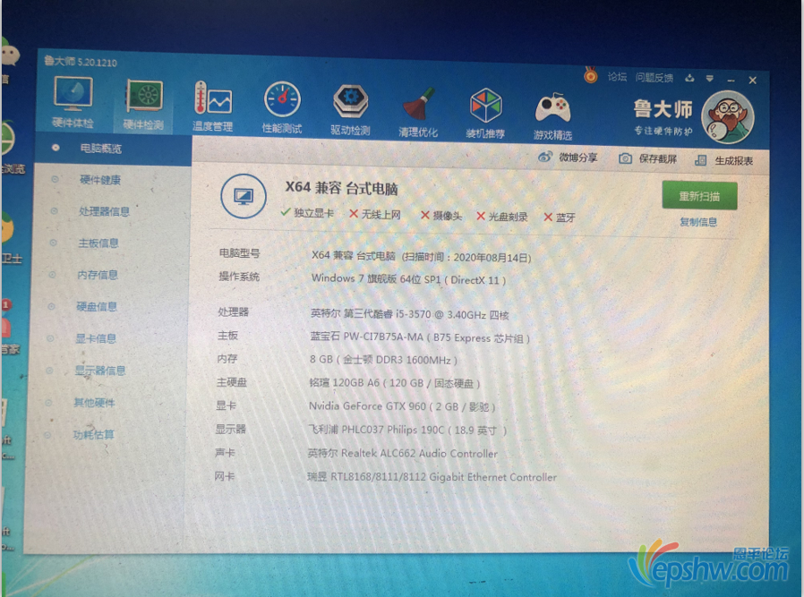
Task: Click the 蓝牙 status item
Action: pyautogui.click(x=560, y=217)
